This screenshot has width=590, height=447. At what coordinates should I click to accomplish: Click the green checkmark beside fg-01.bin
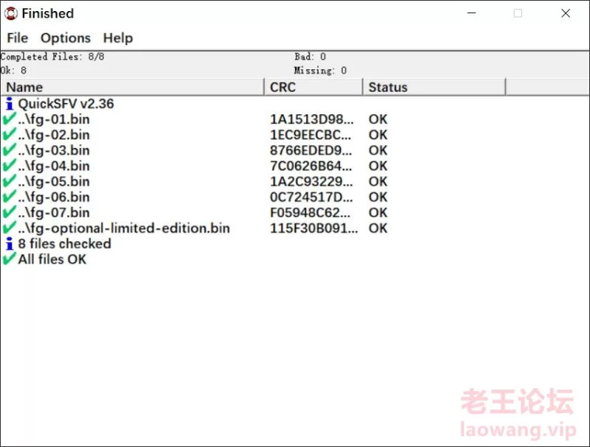[x=9, y=119]
